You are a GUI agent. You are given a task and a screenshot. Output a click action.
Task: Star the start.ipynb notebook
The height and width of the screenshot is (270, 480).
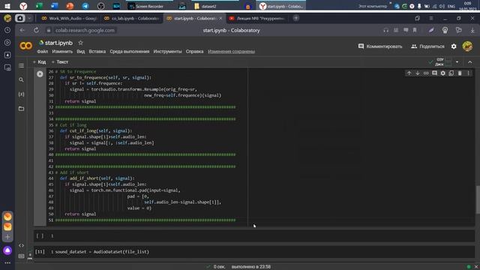[x=80, y=43]
